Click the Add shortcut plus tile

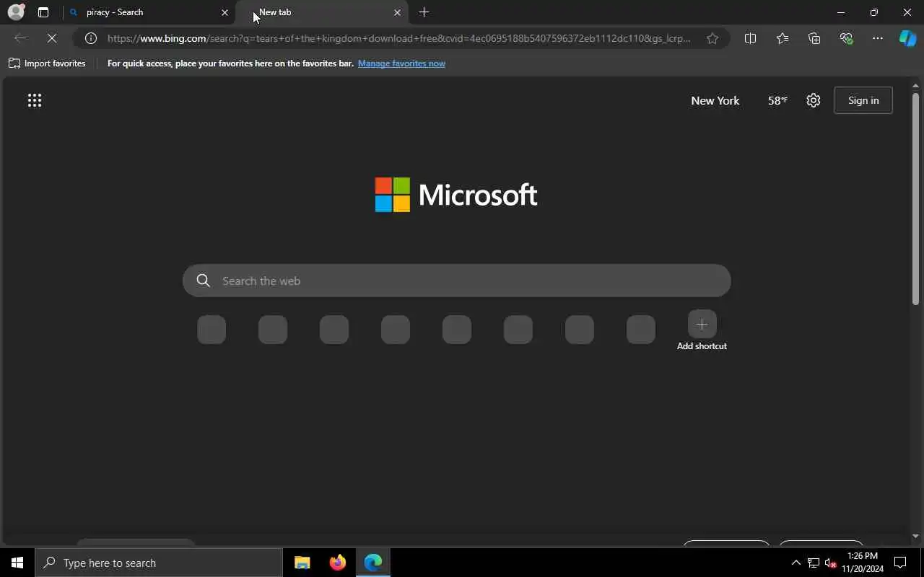point(702,325)
